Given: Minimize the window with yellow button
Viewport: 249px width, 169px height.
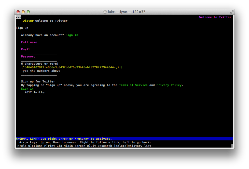Looking at the screenshot, I should (x=23, y=12).
